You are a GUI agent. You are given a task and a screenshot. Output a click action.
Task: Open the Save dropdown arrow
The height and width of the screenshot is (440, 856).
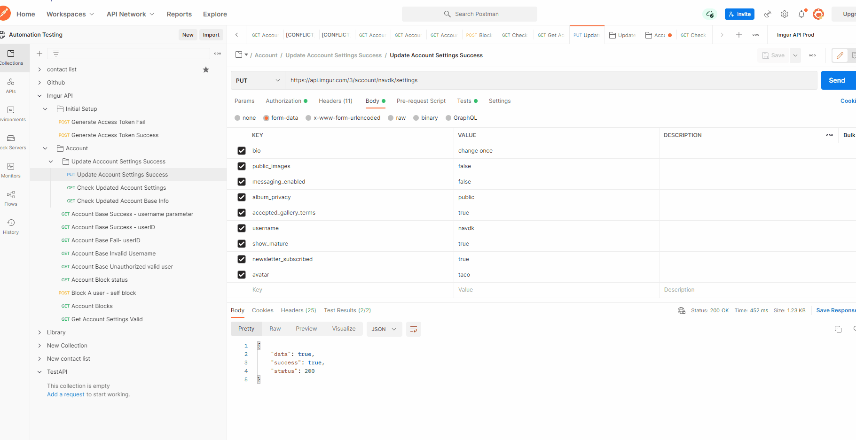pos(795,55)
